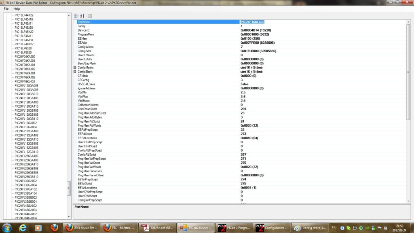Select PIC18LF8520 device entry
414x233 pixels.
pos(23,52)
